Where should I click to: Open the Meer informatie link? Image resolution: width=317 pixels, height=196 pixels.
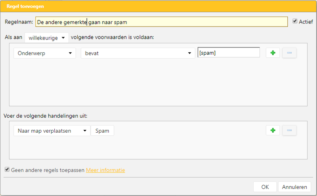pyautogui.click(x=105, y=170)
